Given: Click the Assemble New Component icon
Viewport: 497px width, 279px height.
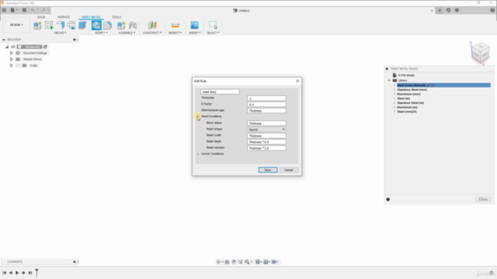Looking at the screenshot, I should click(x=121, y=26).
